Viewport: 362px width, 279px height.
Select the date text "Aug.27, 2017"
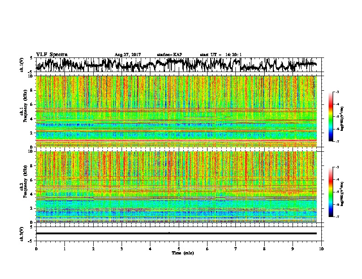click(x=128, y=55)
